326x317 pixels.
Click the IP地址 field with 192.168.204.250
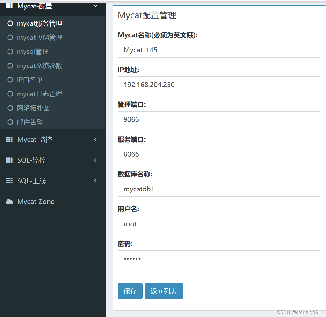pyautogui.click(x=219, y=84)
